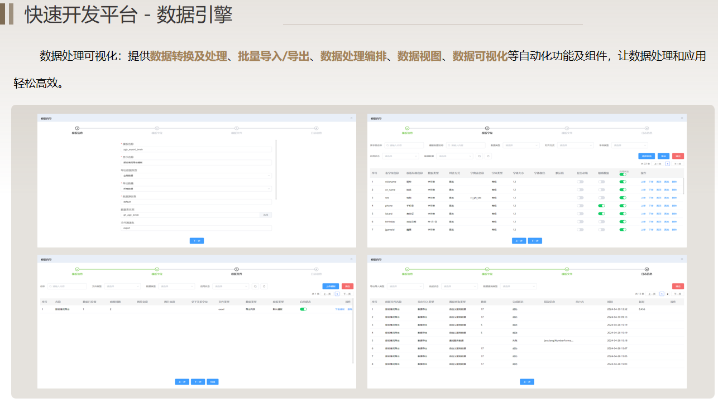Toggle enabled switch for excel template row

303,309
